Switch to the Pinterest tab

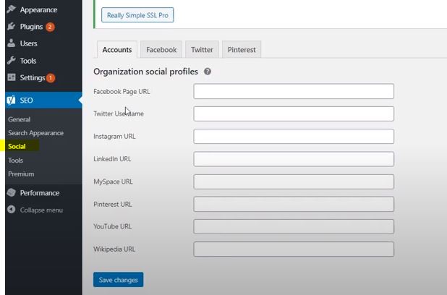click(242, 50)
